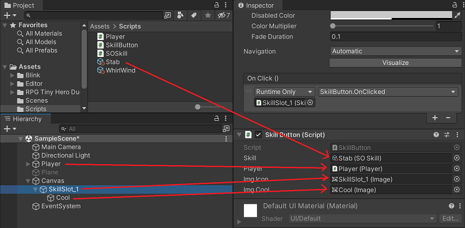Click the favorites star filter icon
Viewport: 465px width, 228px height.
tap(208, 15)
